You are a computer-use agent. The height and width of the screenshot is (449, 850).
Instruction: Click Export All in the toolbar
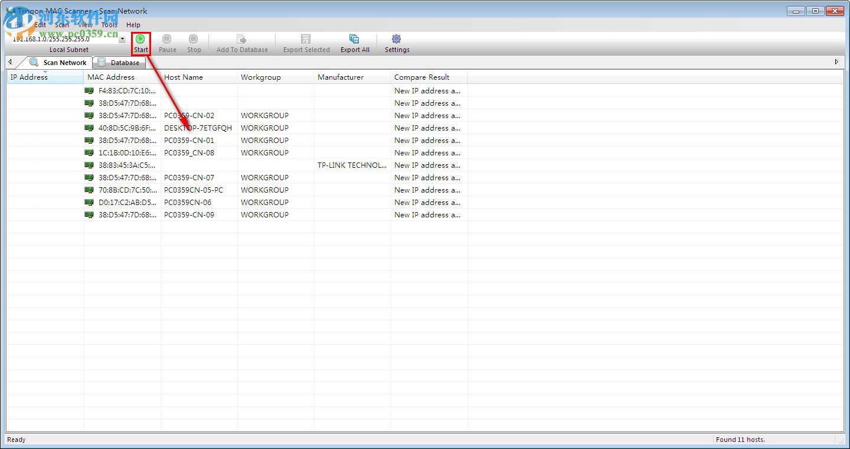(x=355, y=44)
